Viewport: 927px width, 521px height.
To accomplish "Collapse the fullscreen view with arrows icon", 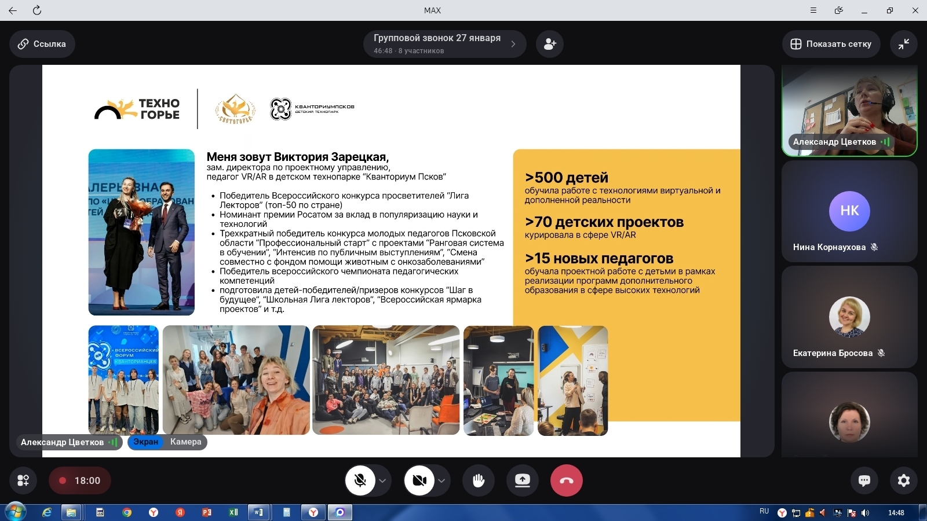I will (903, 44).
